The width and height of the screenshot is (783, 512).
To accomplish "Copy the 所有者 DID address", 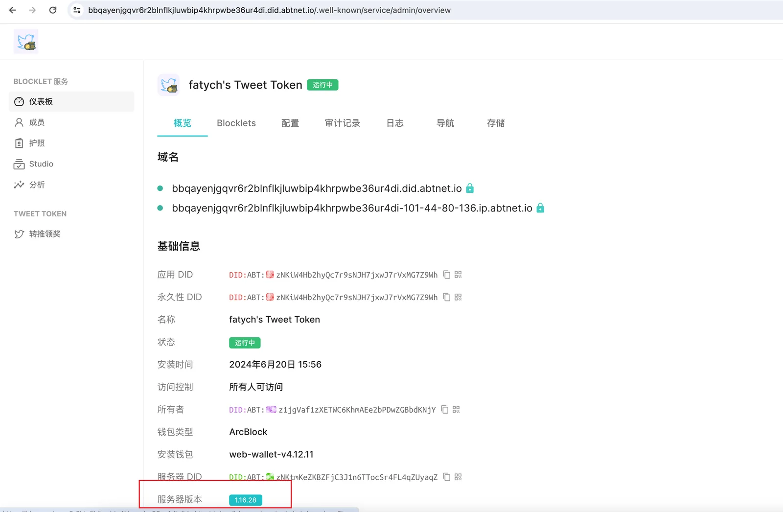I will point(445,410).
